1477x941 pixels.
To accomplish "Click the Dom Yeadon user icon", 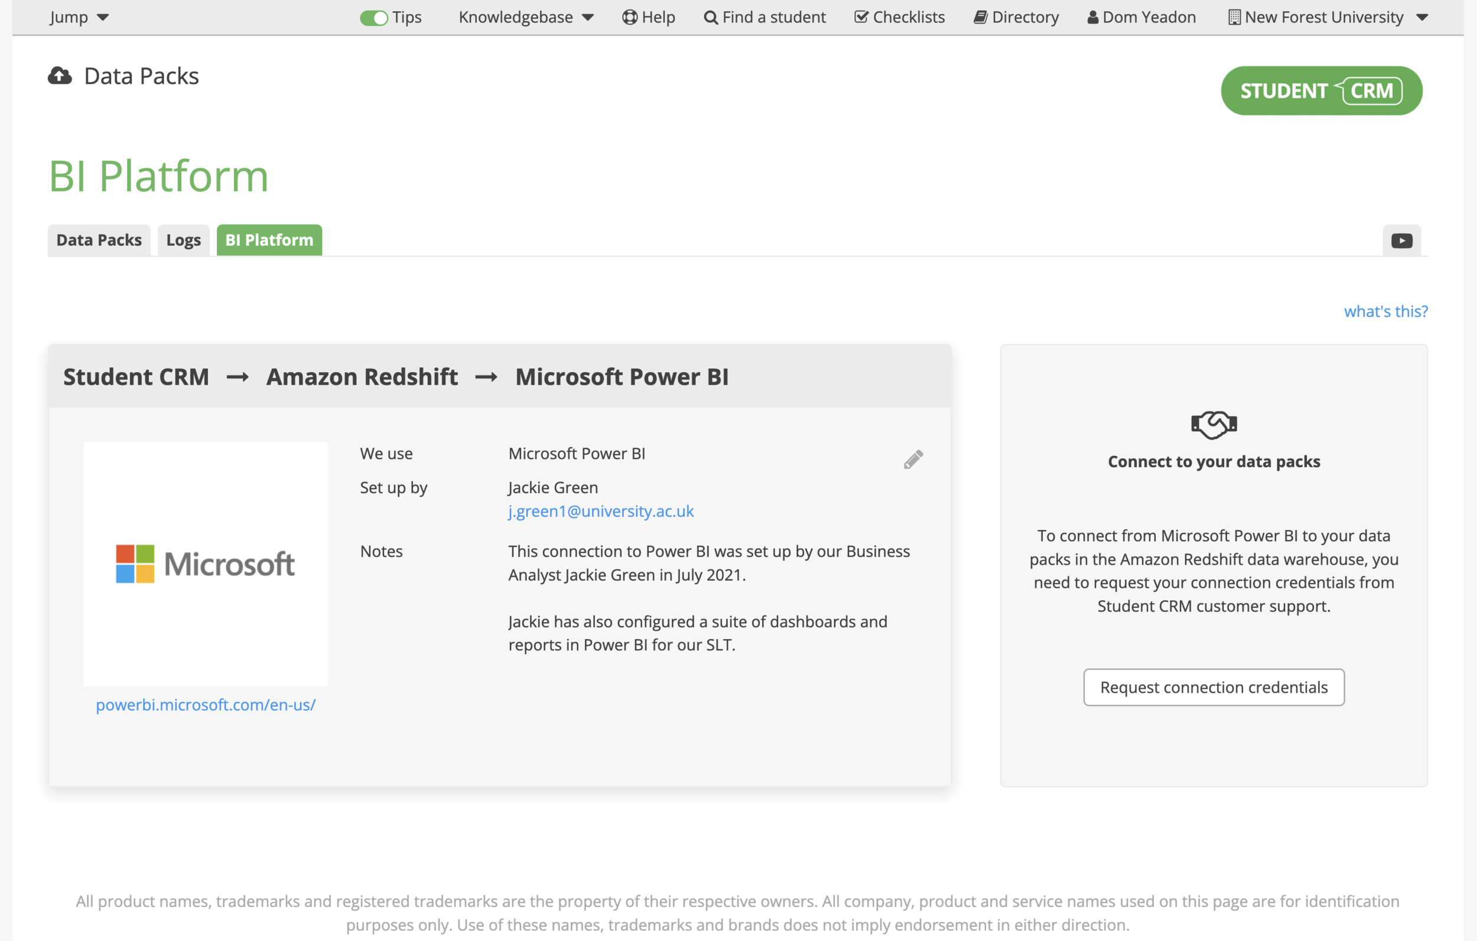I will point(1092,17).
